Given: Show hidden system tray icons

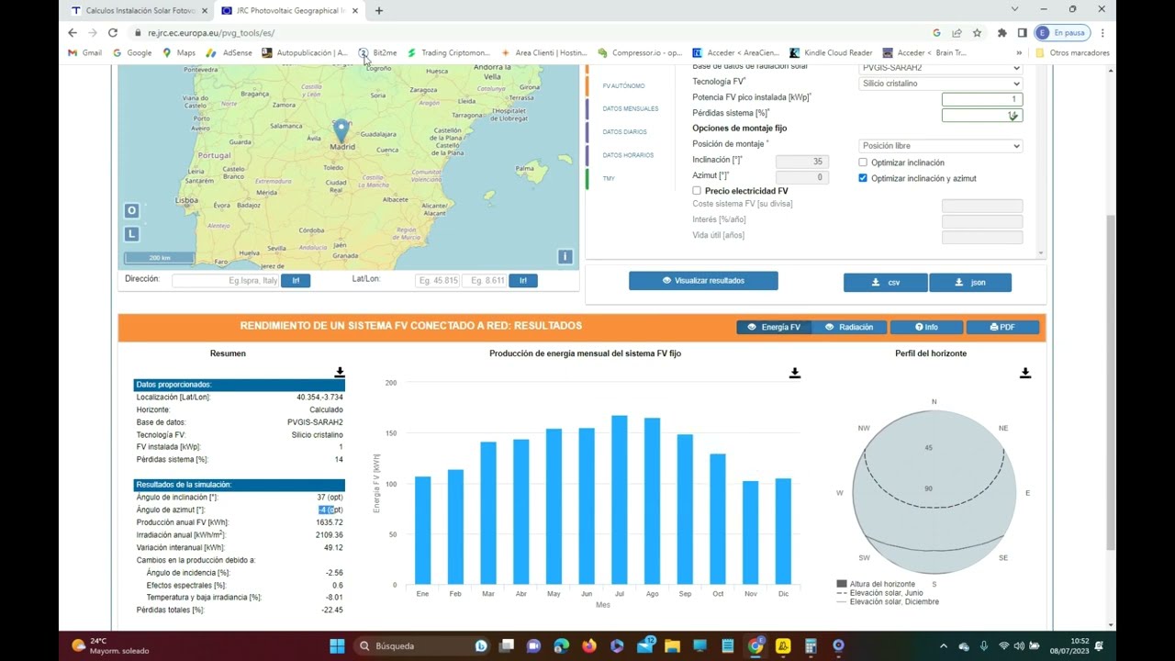Looking at the screenshot, I should point(943,645).
